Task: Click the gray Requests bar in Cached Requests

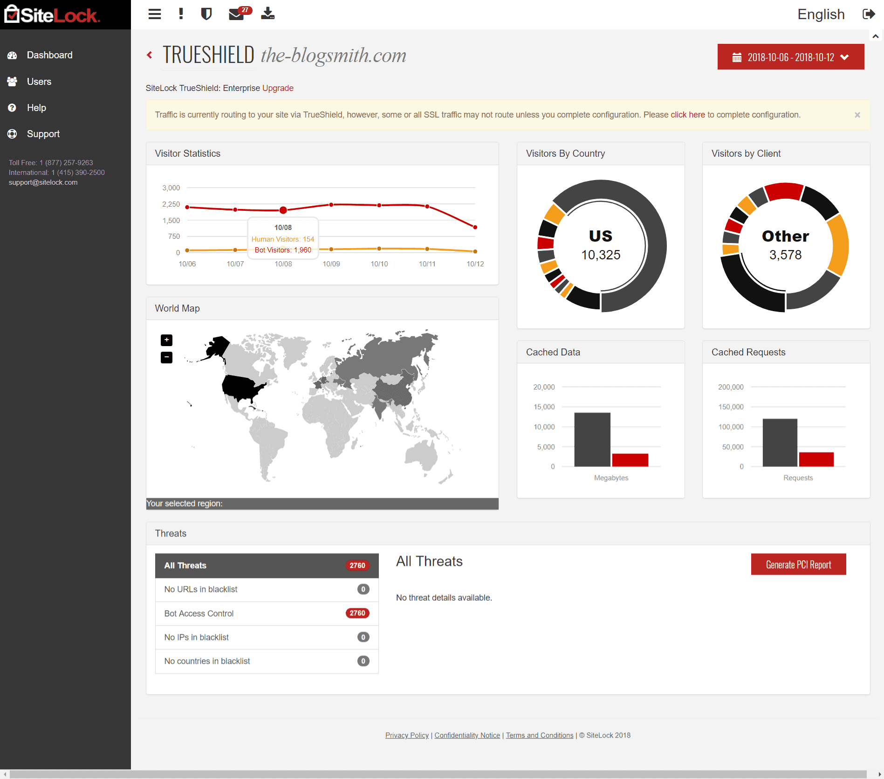Action: (x=780, y=443)
